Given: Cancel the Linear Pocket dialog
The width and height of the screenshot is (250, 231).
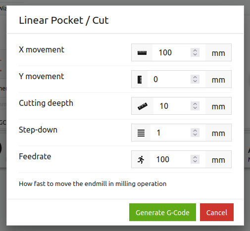Looking at the screenshot, I should tap(217, 212).
